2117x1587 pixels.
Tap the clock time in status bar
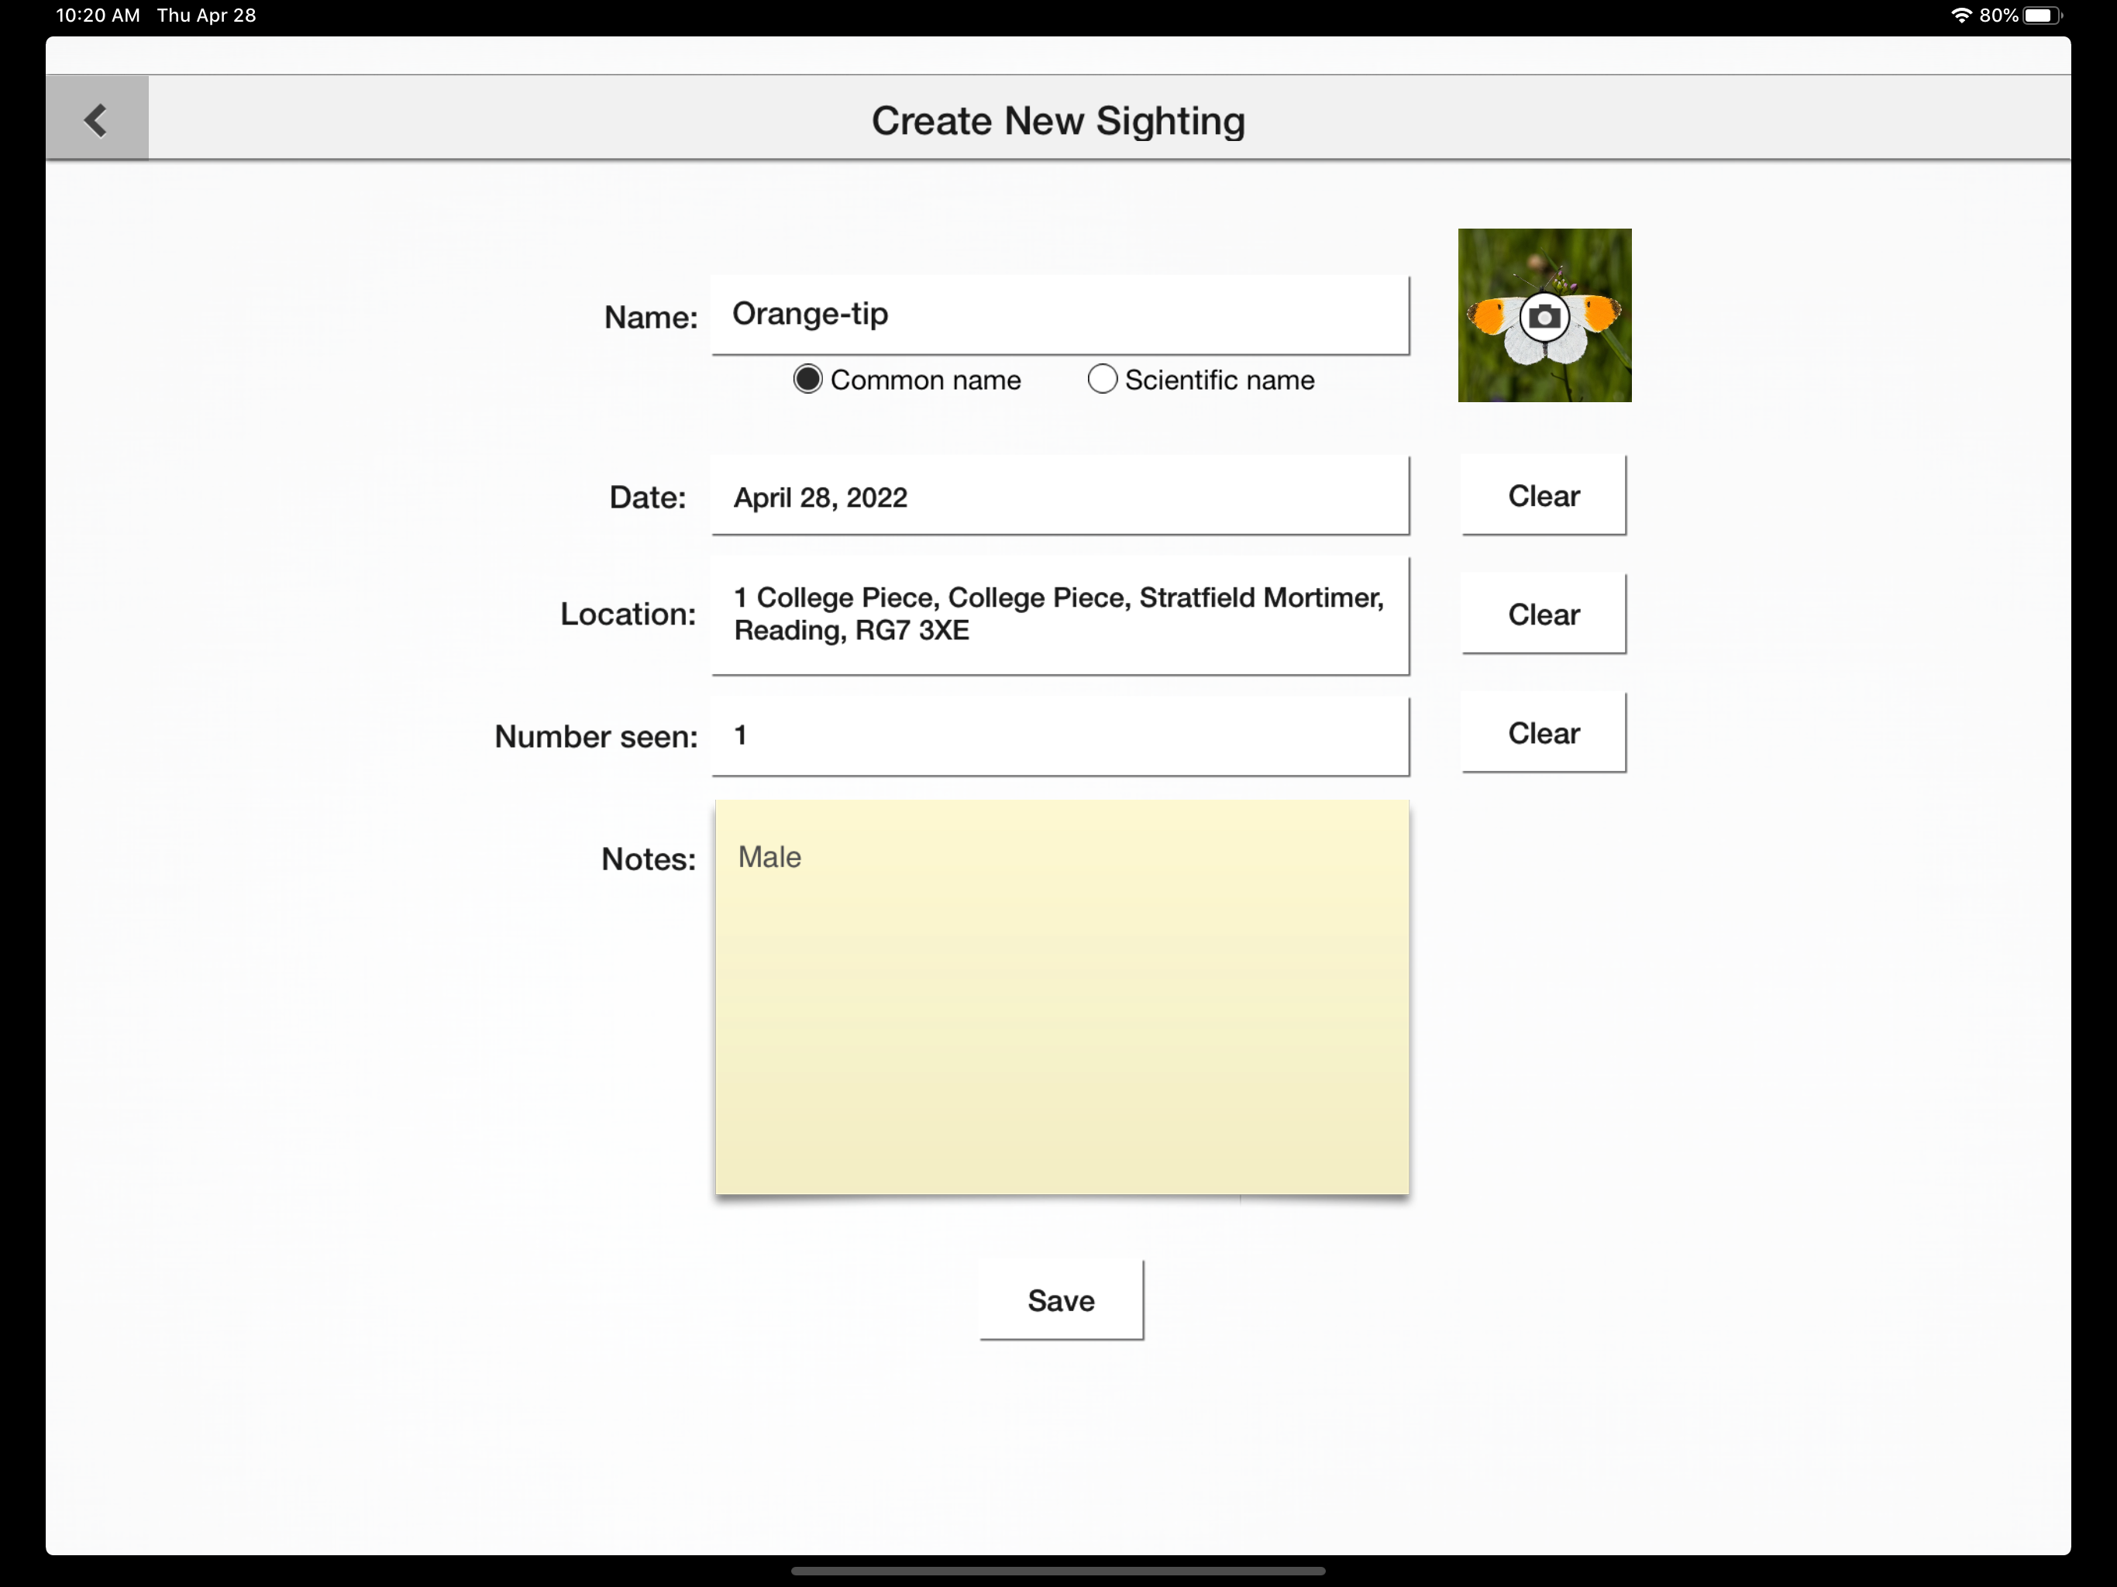pos(98,15)
